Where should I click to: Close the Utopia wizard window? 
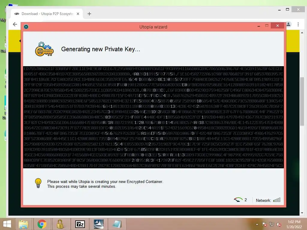click(277, 26)
